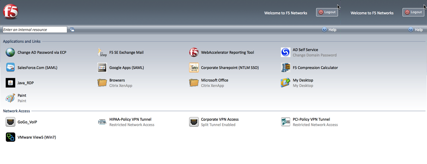Launch SalesForce.Com (SAML) icon
Screen dimensions: 427x164
pyautogui.click(x=10, y=67)
